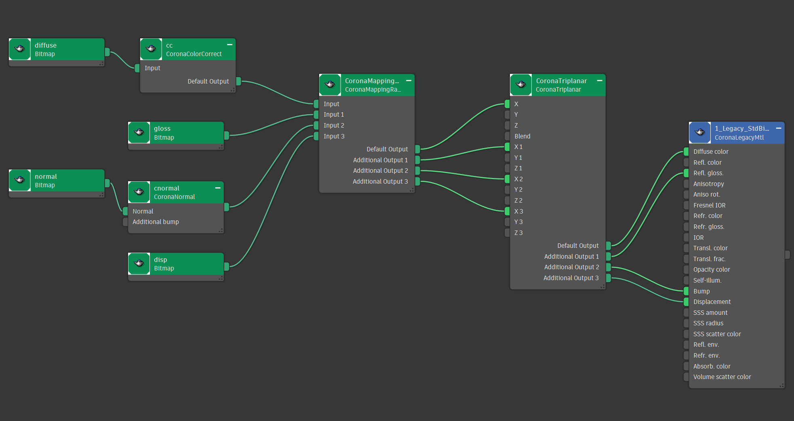
Task: Select the gloss Bitmap node icon
Action: pos(139,132)
